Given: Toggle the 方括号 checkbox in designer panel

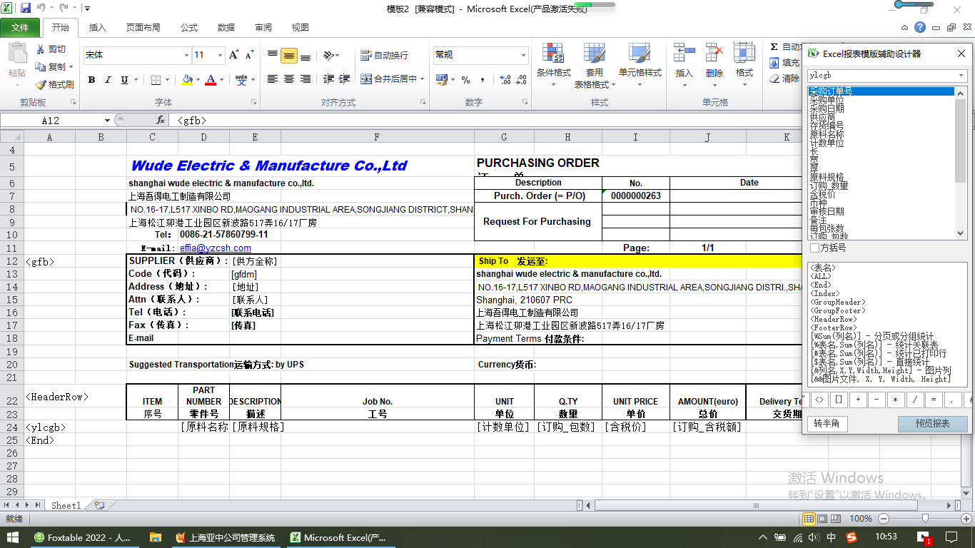Looking at the screenshot, I should click(x=814, y=248).
